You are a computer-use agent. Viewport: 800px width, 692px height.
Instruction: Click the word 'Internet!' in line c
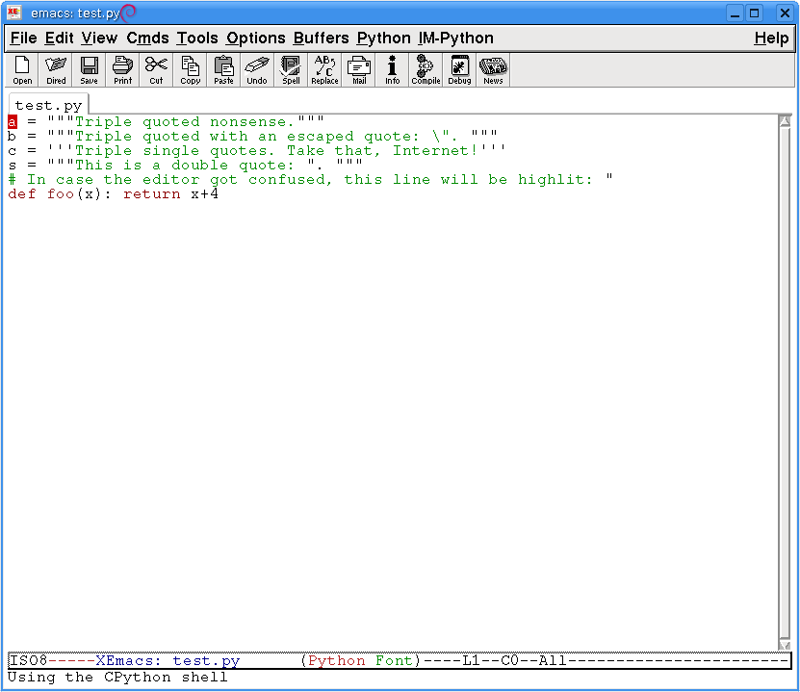coord(435,150)
